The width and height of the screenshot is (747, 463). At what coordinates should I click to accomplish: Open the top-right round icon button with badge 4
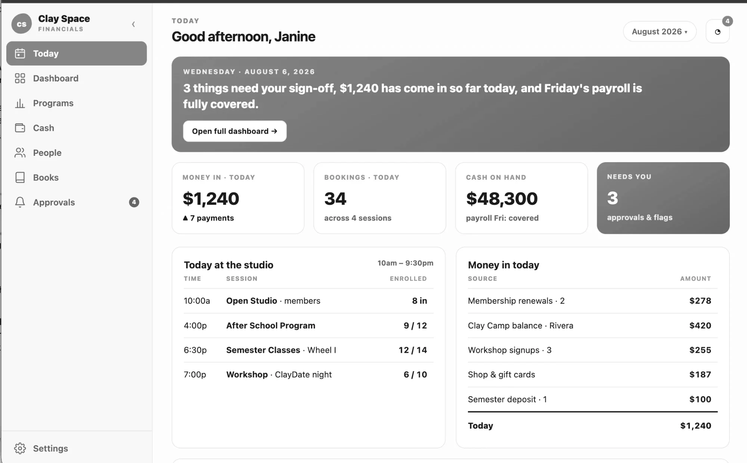(x=717, y=32)
